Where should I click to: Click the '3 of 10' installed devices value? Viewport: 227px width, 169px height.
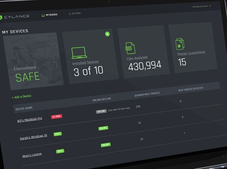pos(88,71)
